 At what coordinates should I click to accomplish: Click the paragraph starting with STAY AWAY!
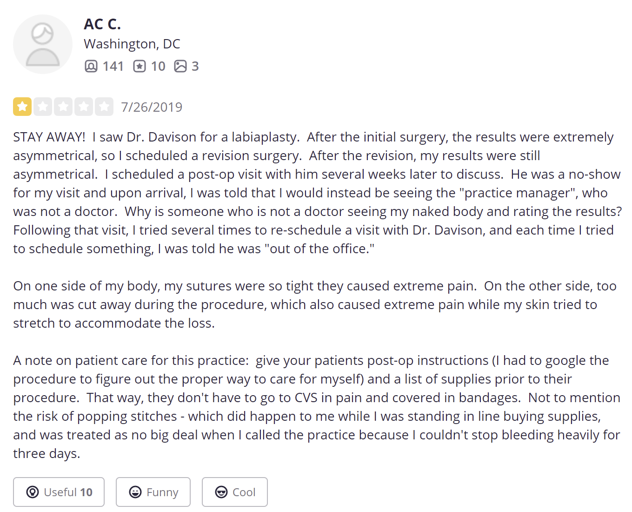(x=316, y=193)
